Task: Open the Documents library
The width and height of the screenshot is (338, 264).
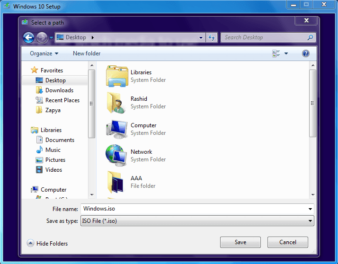Action: pos(60,140)
